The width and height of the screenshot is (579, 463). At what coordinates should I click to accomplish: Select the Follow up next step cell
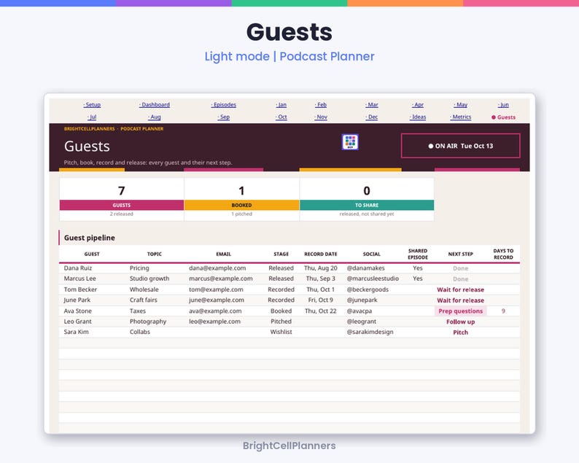(460, 322)
